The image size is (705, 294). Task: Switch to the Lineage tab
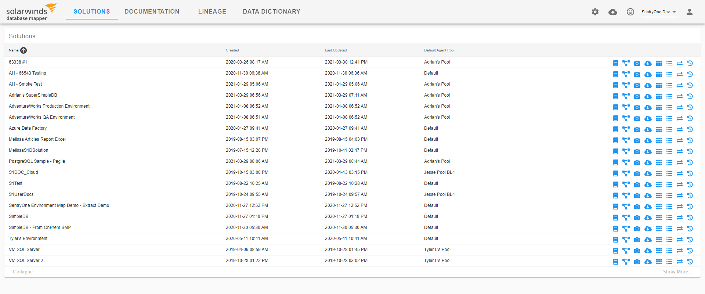point(212,11)
